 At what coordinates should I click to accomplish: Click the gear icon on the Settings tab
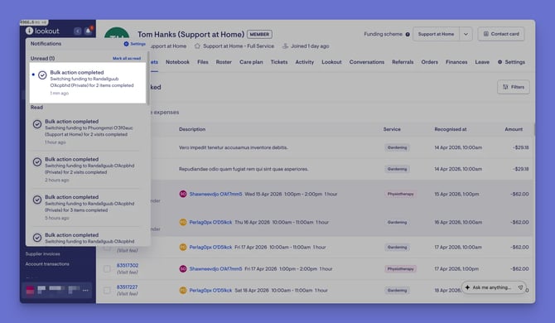[x=499, y=62]
